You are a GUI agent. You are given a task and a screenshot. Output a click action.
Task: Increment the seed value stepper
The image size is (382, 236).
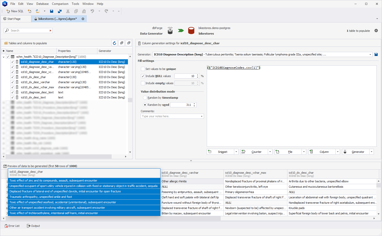194,104
